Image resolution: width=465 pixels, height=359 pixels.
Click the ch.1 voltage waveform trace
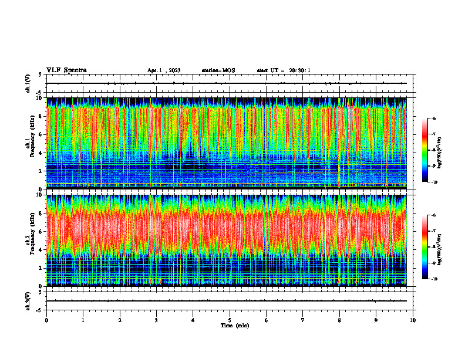(x=227, y=83)
